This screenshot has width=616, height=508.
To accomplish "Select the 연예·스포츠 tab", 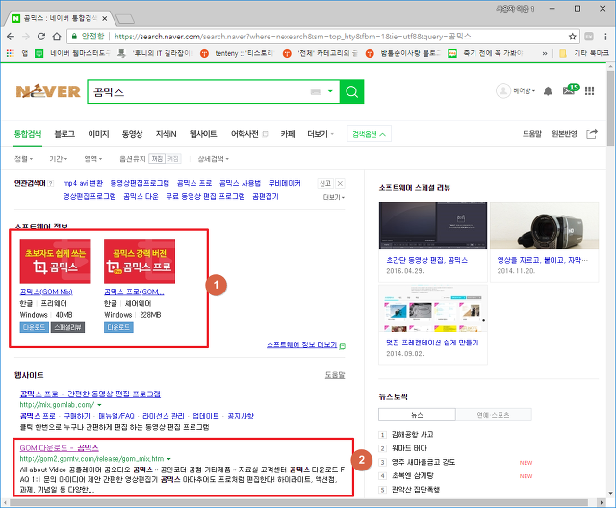I will click(494, 415).
